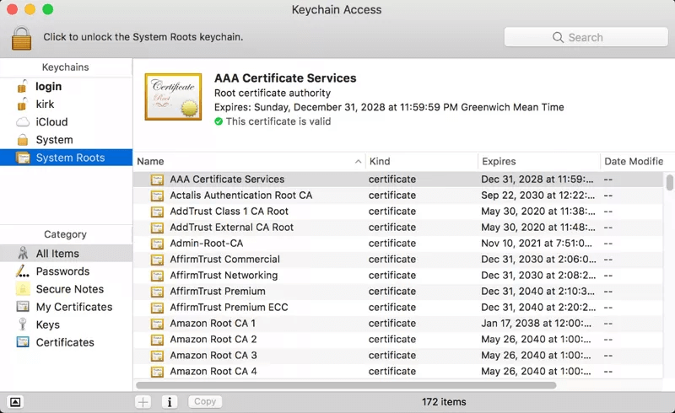Click the info (i) button
Screen dimensions: 675x413
click(169, 402)
